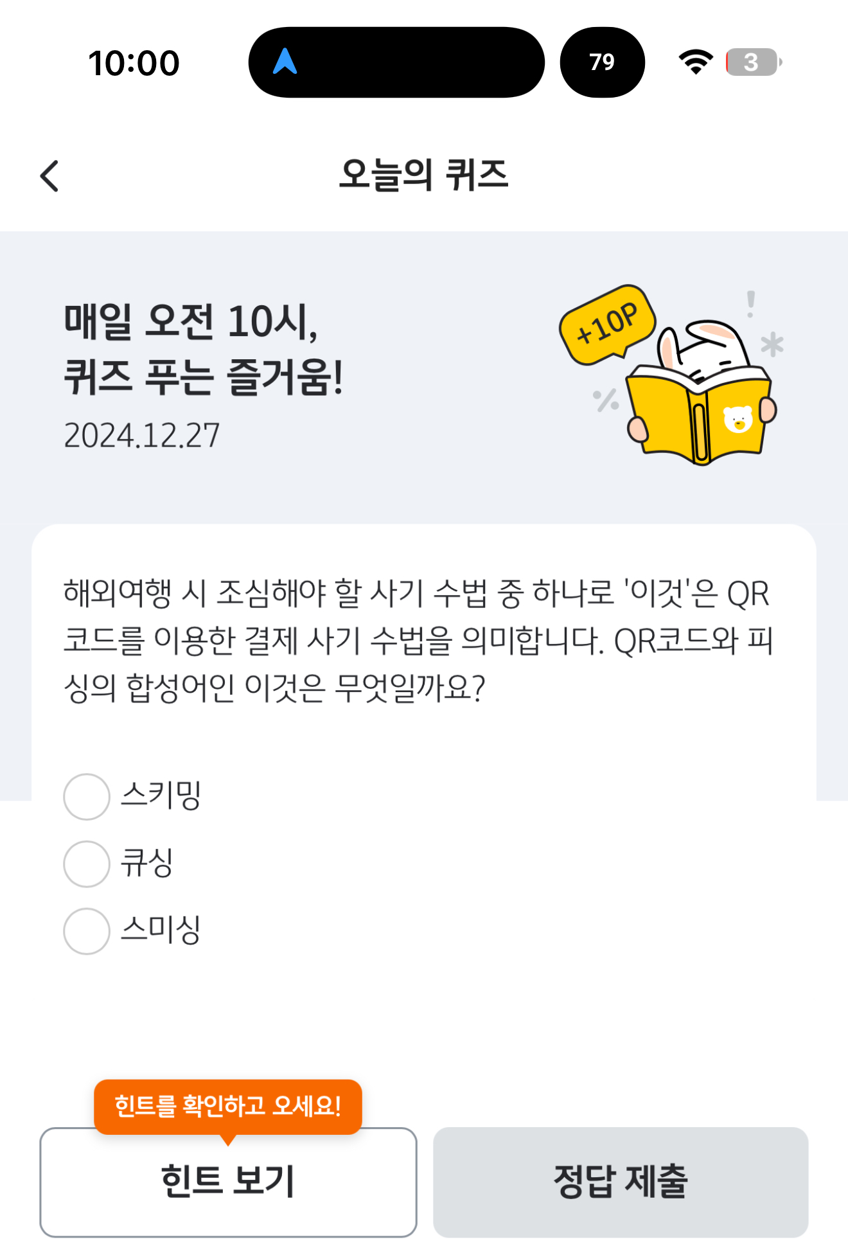Tap the quiz date 2024.12.27
The height and width of the screenshot is (1246, 848).
pos(142,436)
